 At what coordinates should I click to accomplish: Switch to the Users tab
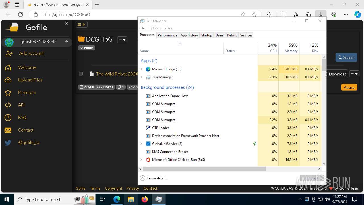point(220,35)
